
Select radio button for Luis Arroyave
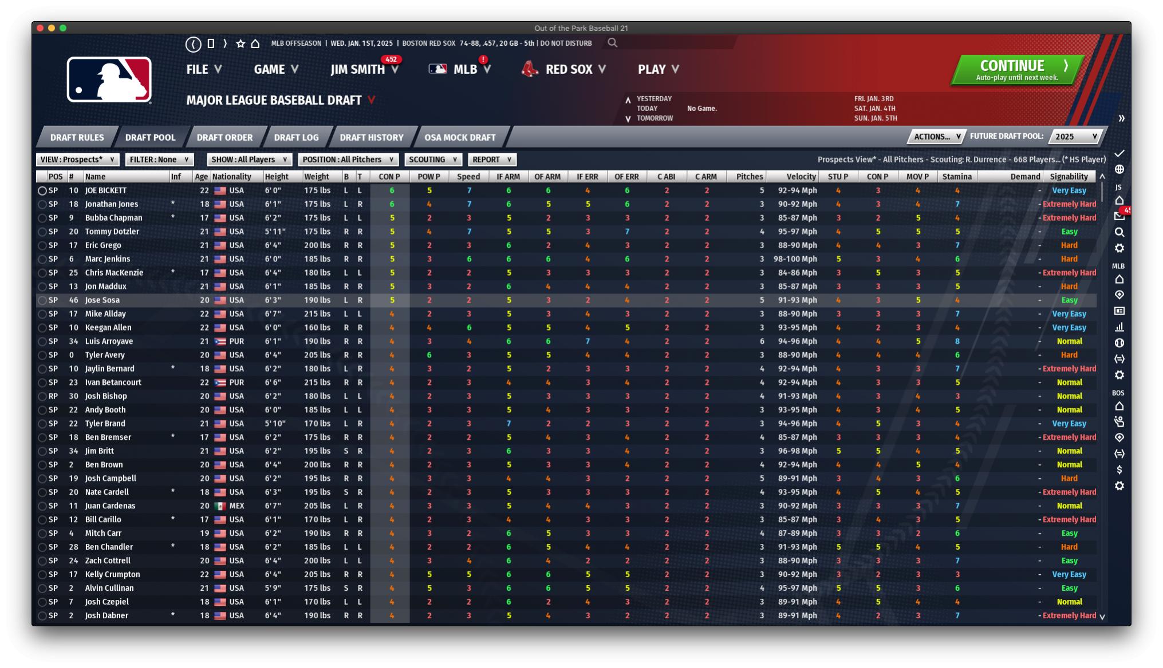(42, 341)
